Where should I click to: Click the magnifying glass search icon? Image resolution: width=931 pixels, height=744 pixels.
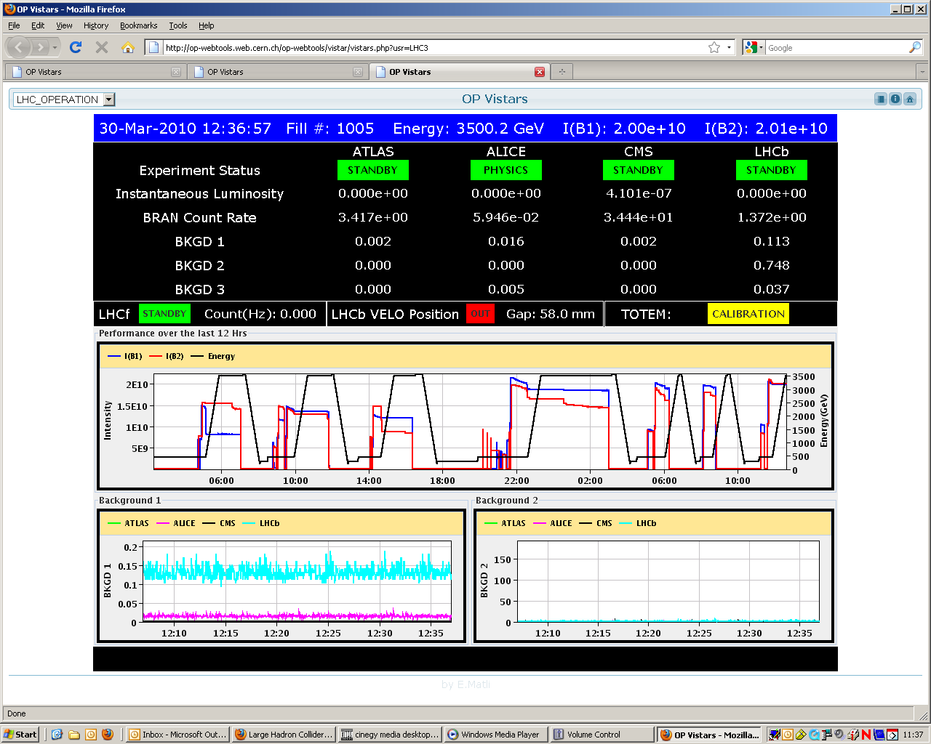pos(914,47)
